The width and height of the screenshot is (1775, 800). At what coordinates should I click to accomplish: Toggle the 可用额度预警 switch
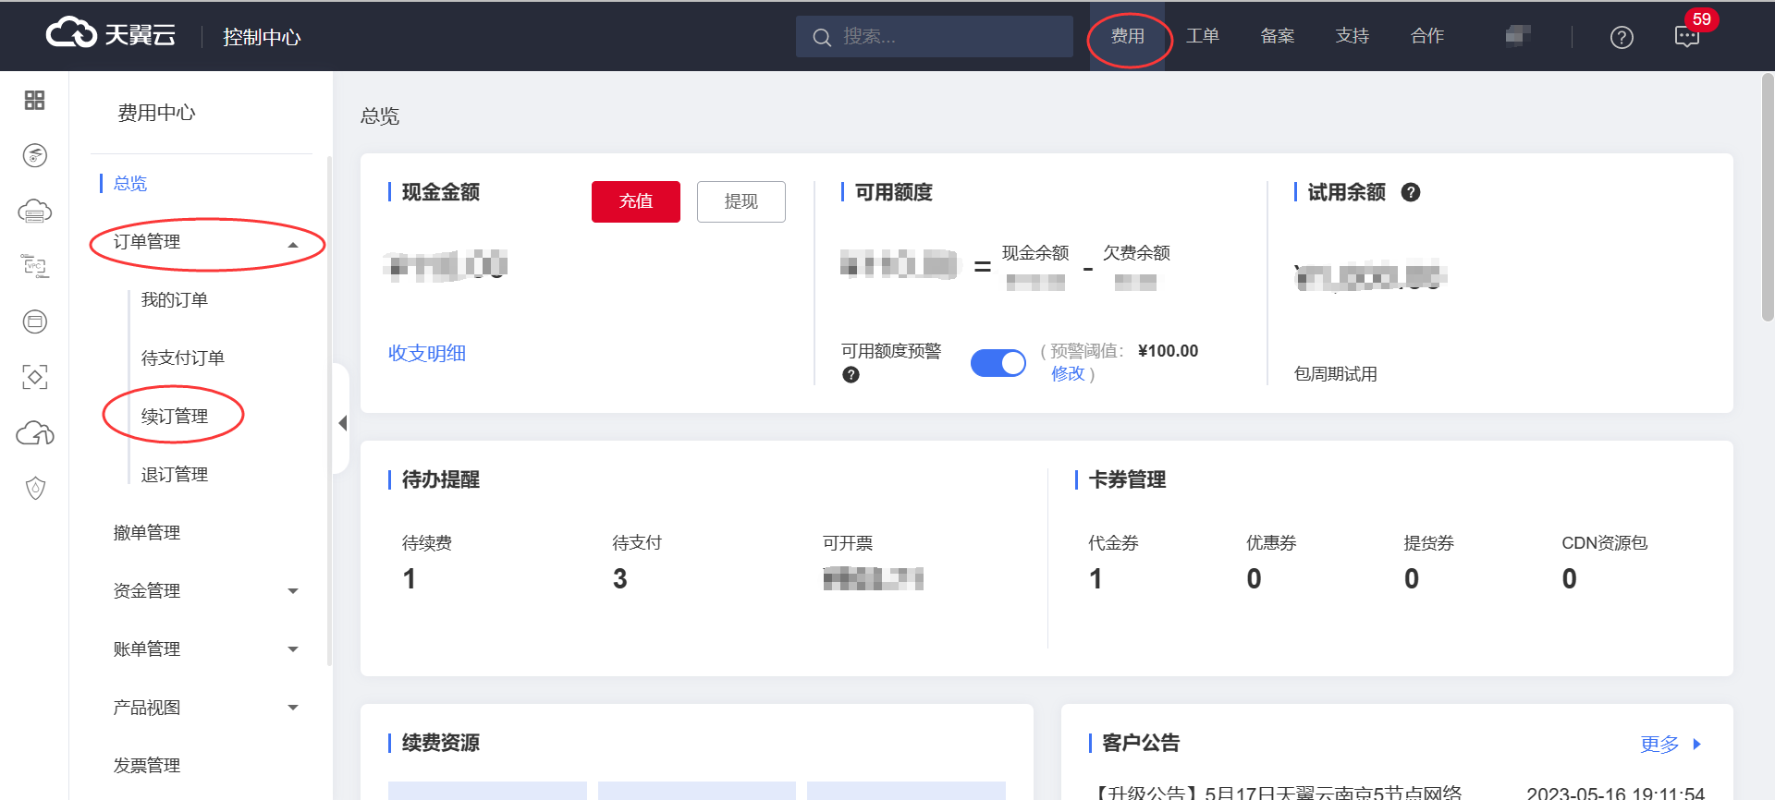click(x=998, y=363)
